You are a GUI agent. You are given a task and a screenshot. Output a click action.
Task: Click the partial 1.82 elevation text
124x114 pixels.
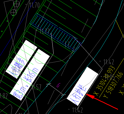pyautogui.click(x=4, y=96)
